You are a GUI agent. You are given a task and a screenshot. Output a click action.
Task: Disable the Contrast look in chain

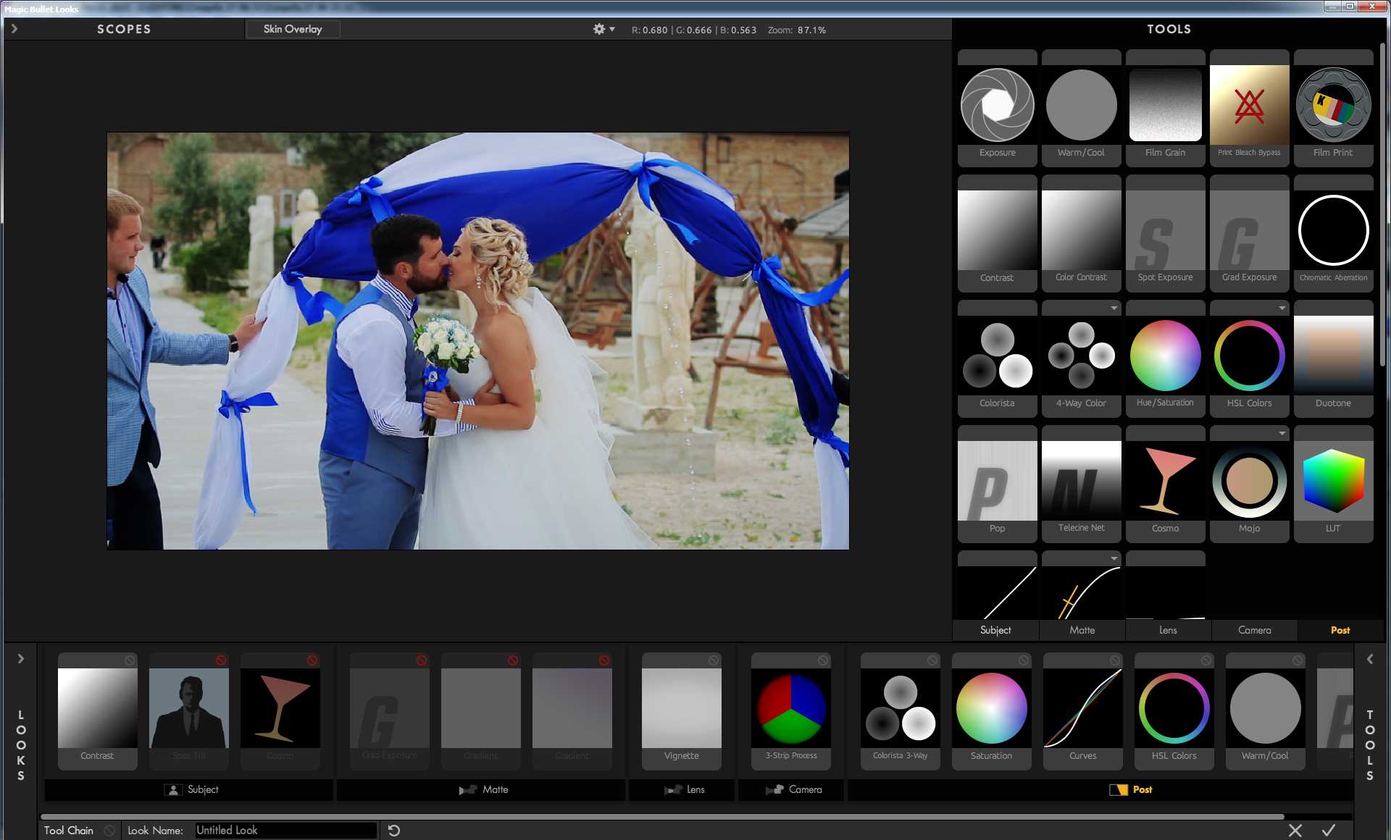tap(129, 660)
